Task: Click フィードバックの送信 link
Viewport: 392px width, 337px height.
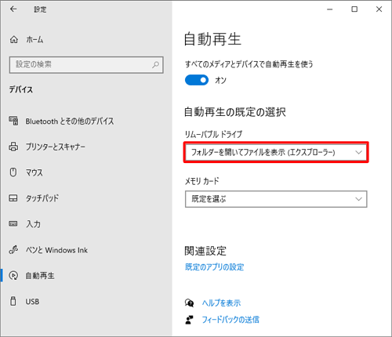Action: coord(230,320)
